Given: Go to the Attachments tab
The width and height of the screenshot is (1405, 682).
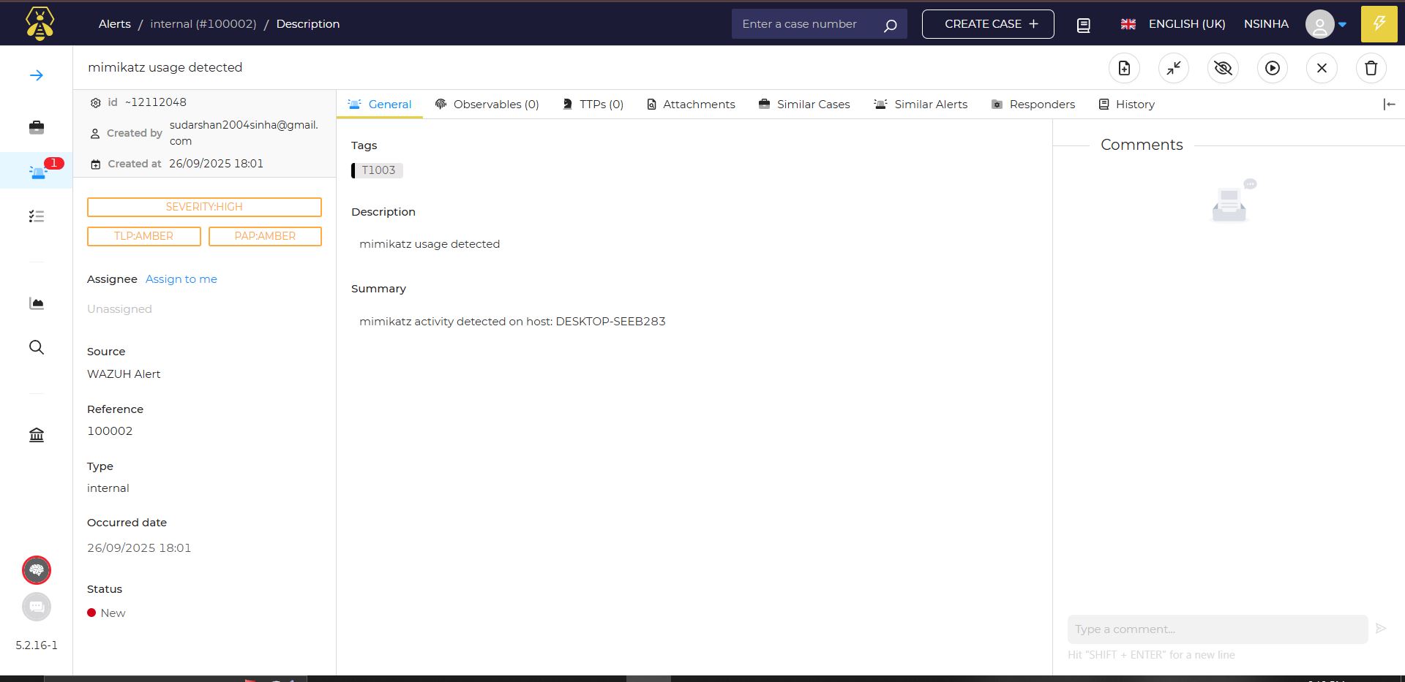Looking at the screenshot, I should point(691,105).
